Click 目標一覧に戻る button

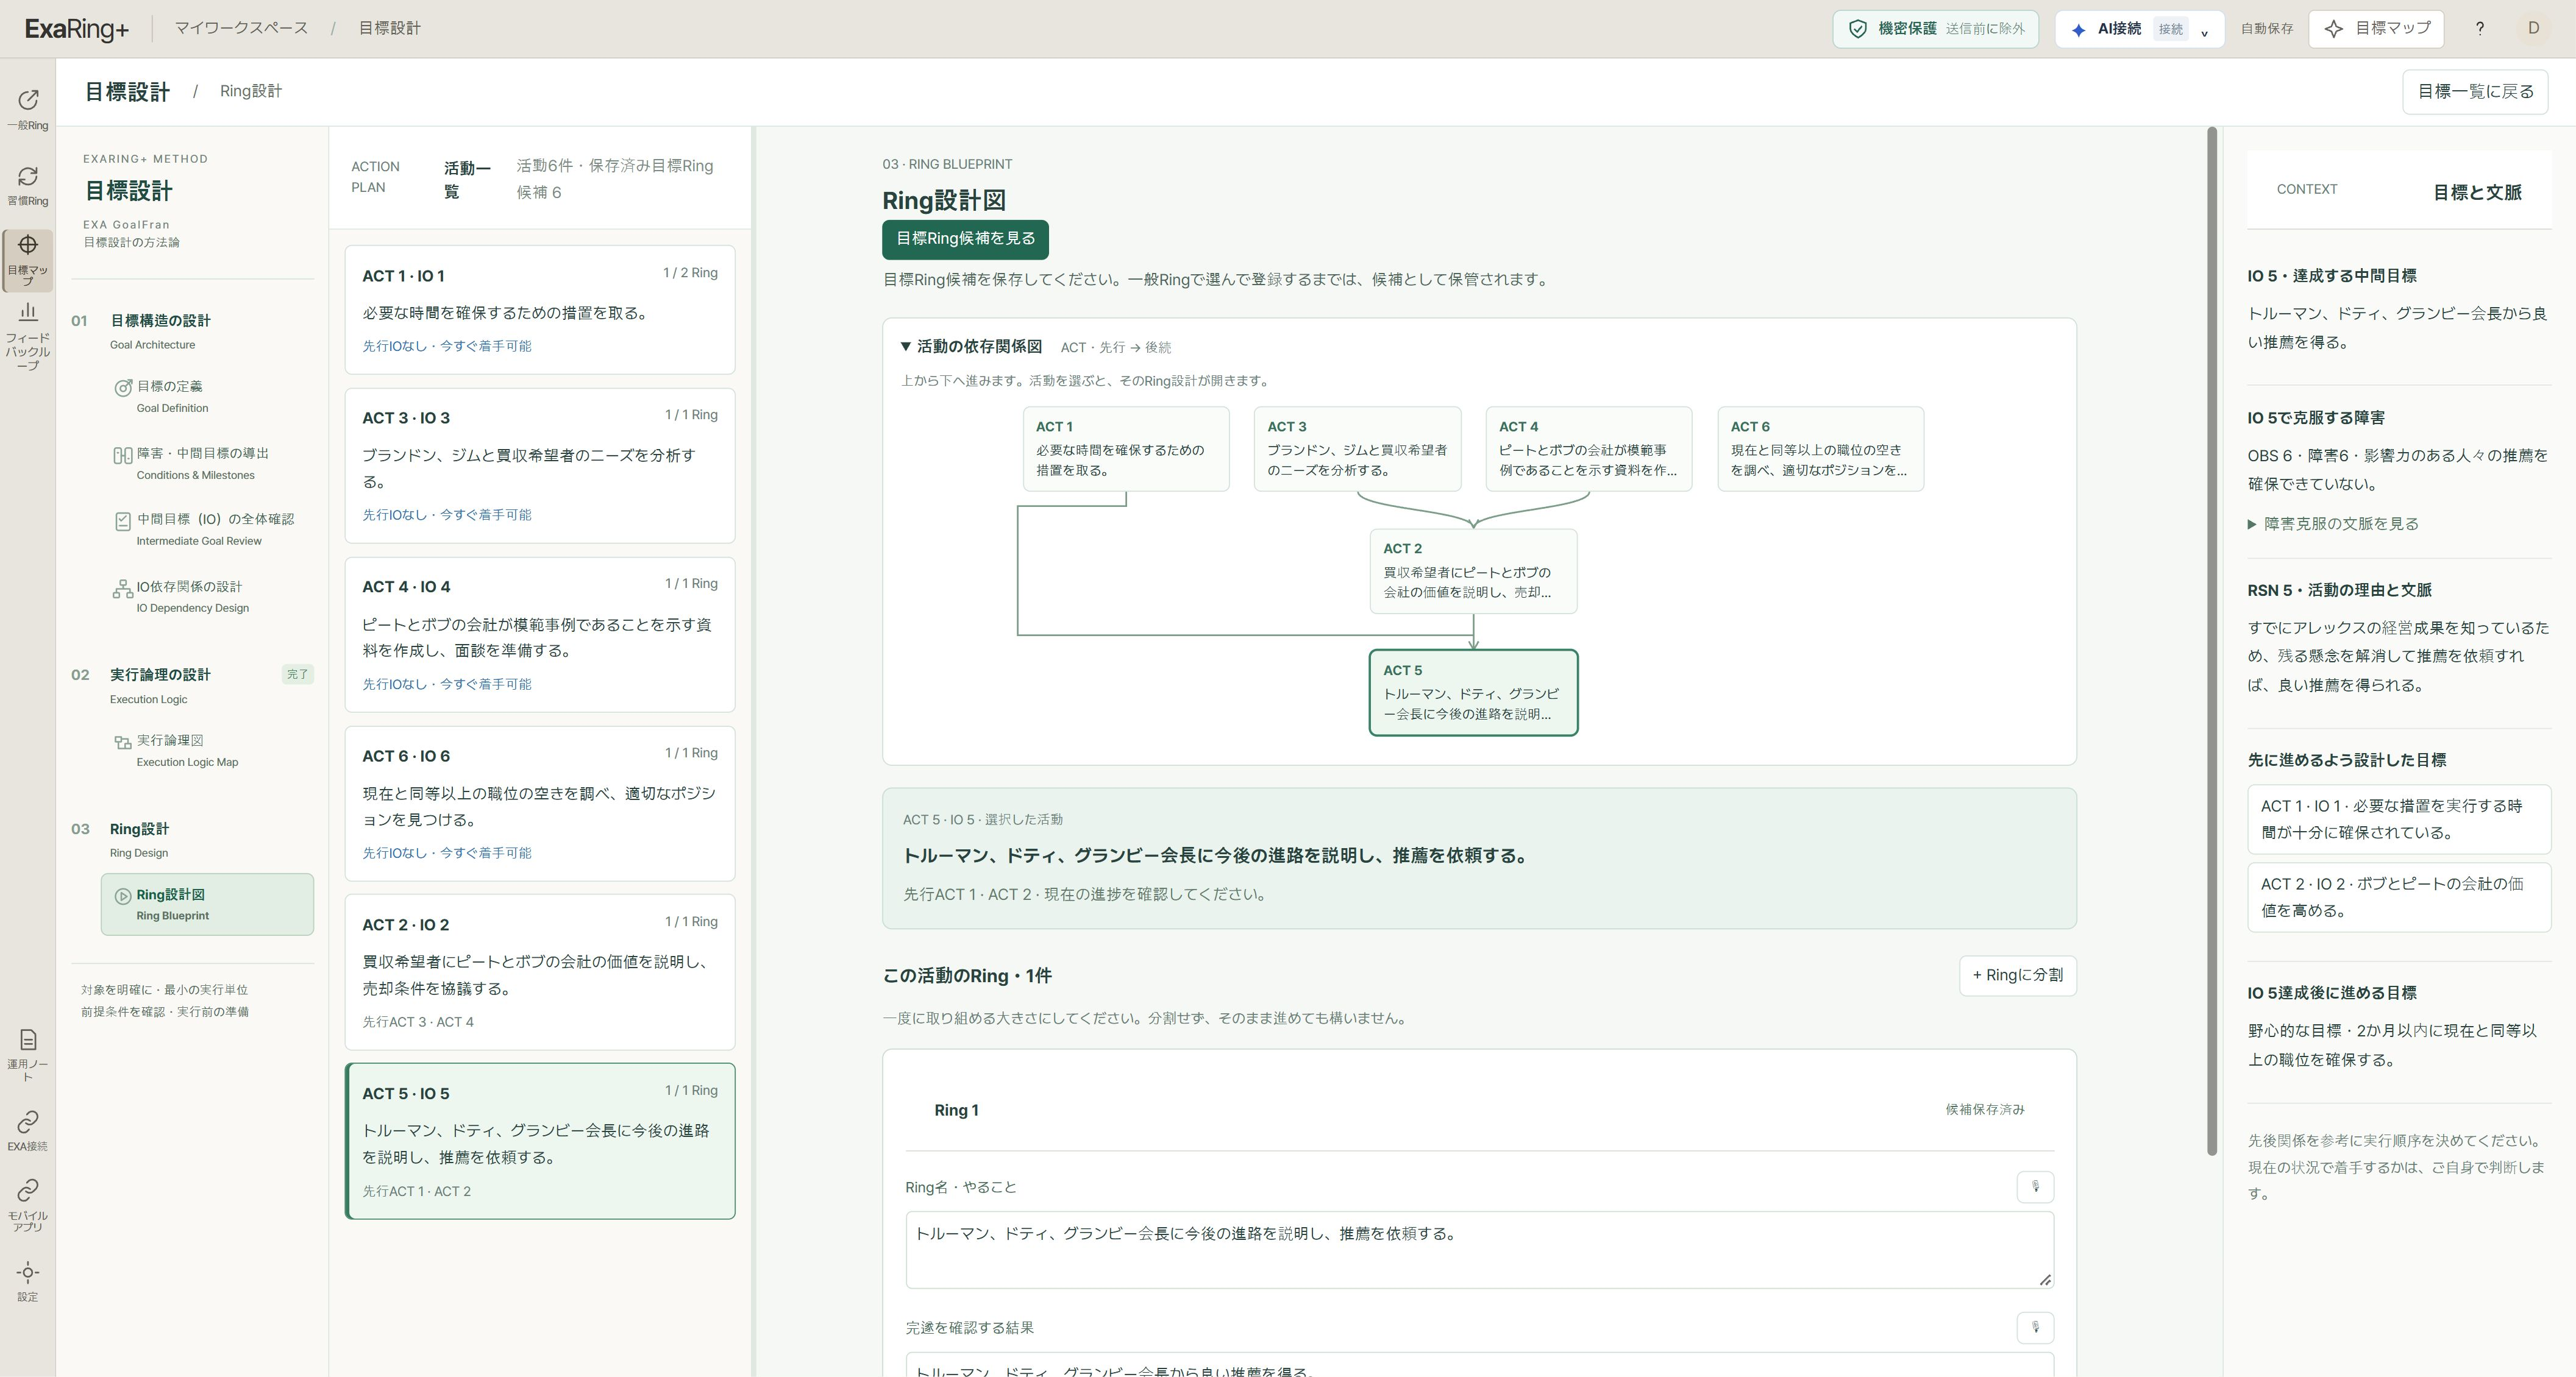[x=2475, y=91]
